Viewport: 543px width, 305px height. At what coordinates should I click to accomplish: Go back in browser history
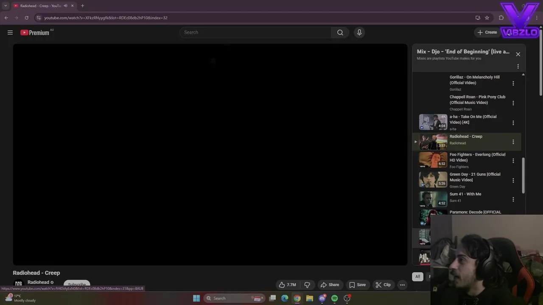tap(6, 18)
